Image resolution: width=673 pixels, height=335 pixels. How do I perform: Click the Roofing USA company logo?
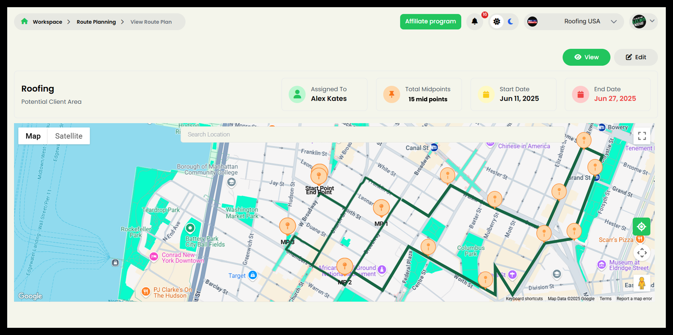(532, 22)
